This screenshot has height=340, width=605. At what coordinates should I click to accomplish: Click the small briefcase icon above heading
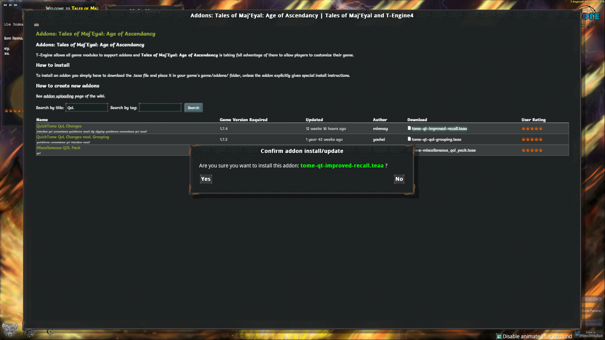click(37, 25)
